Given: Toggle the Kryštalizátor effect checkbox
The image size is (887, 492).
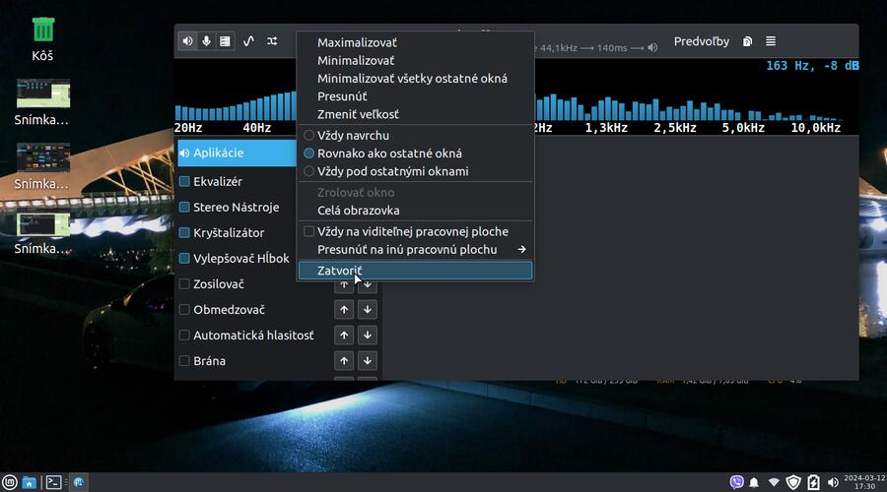Looking at the screenshot, I should click(184, 232).
